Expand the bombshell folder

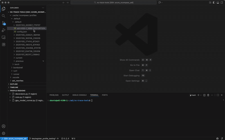(27, 68)
